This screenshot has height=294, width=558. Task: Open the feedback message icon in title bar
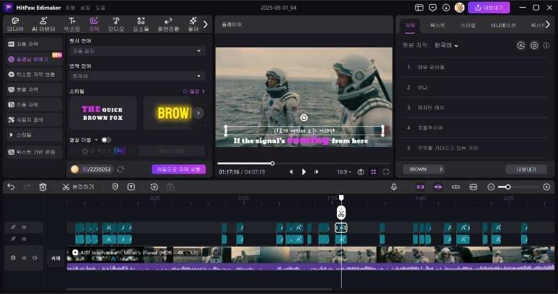pos(432,8)
